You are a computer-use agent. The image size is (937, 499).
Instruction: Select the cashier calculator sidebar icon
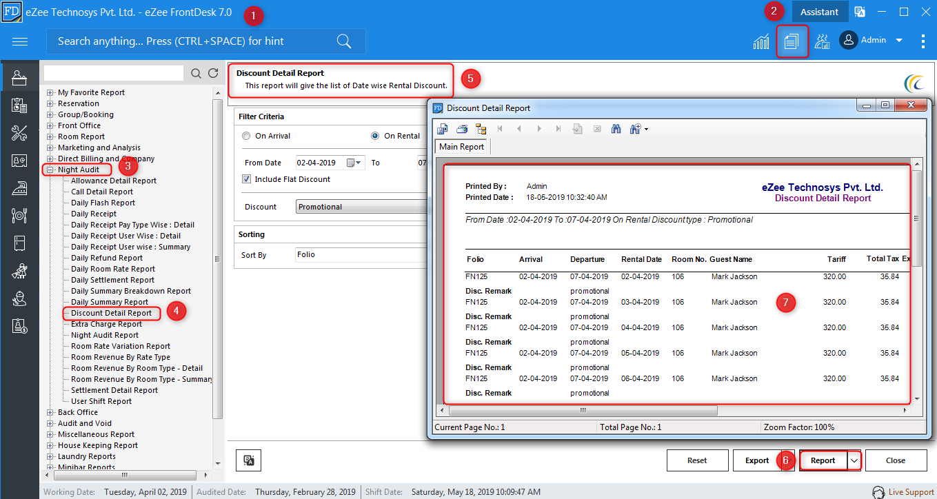[19, 105]
